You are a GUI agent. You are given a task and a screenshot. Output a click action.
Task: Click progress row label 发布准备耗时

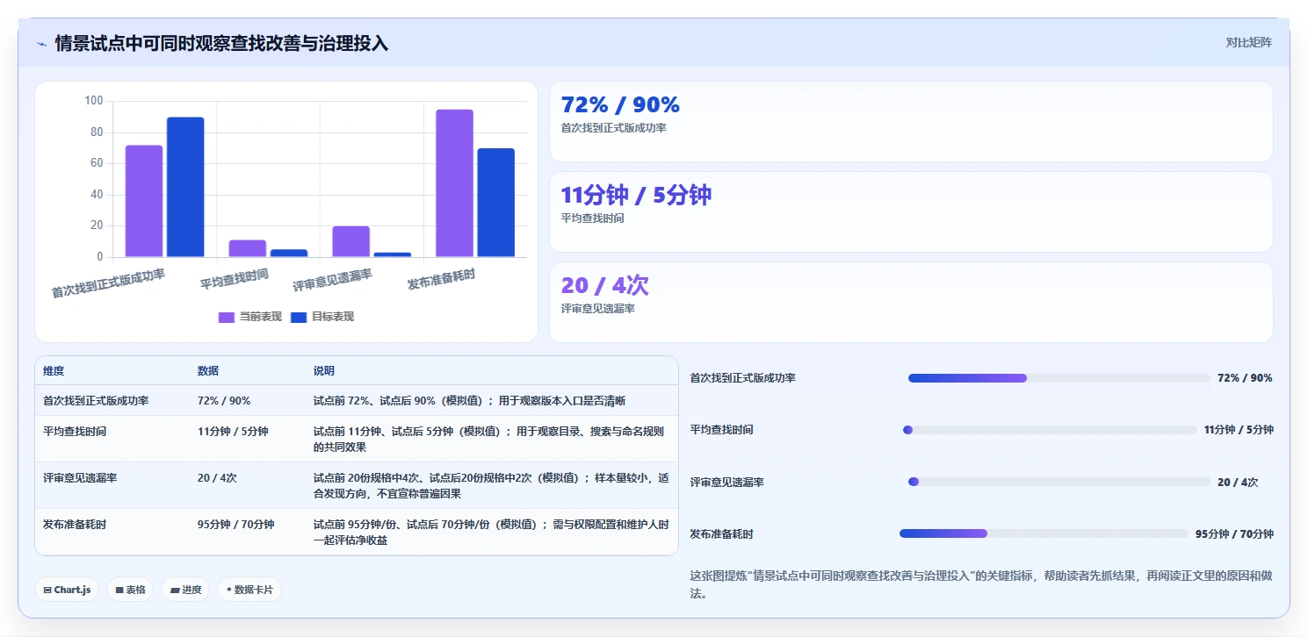click(x=722, y=534)
